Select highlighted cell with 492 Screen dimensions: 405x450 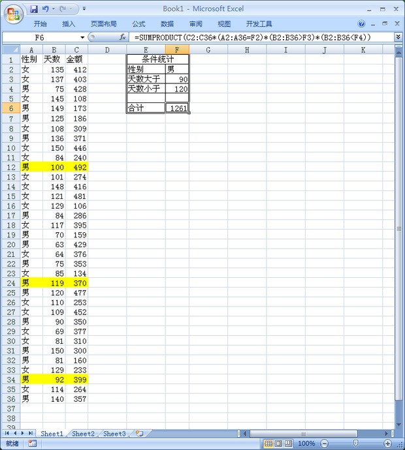tap(76, 168)
